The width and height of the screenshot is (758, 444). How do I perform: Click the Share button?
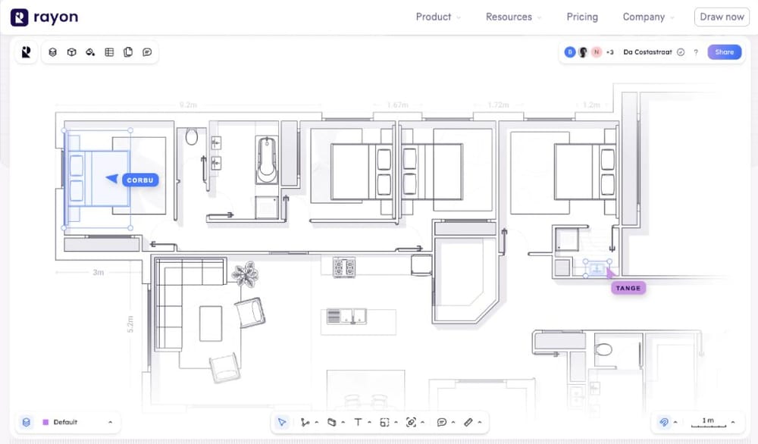[x=724, y=52]
